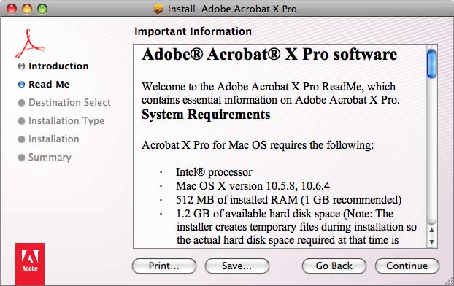Screen dimensions: 454x286
Task: Click the Destination Select bullet
Action: click(21, 103)
